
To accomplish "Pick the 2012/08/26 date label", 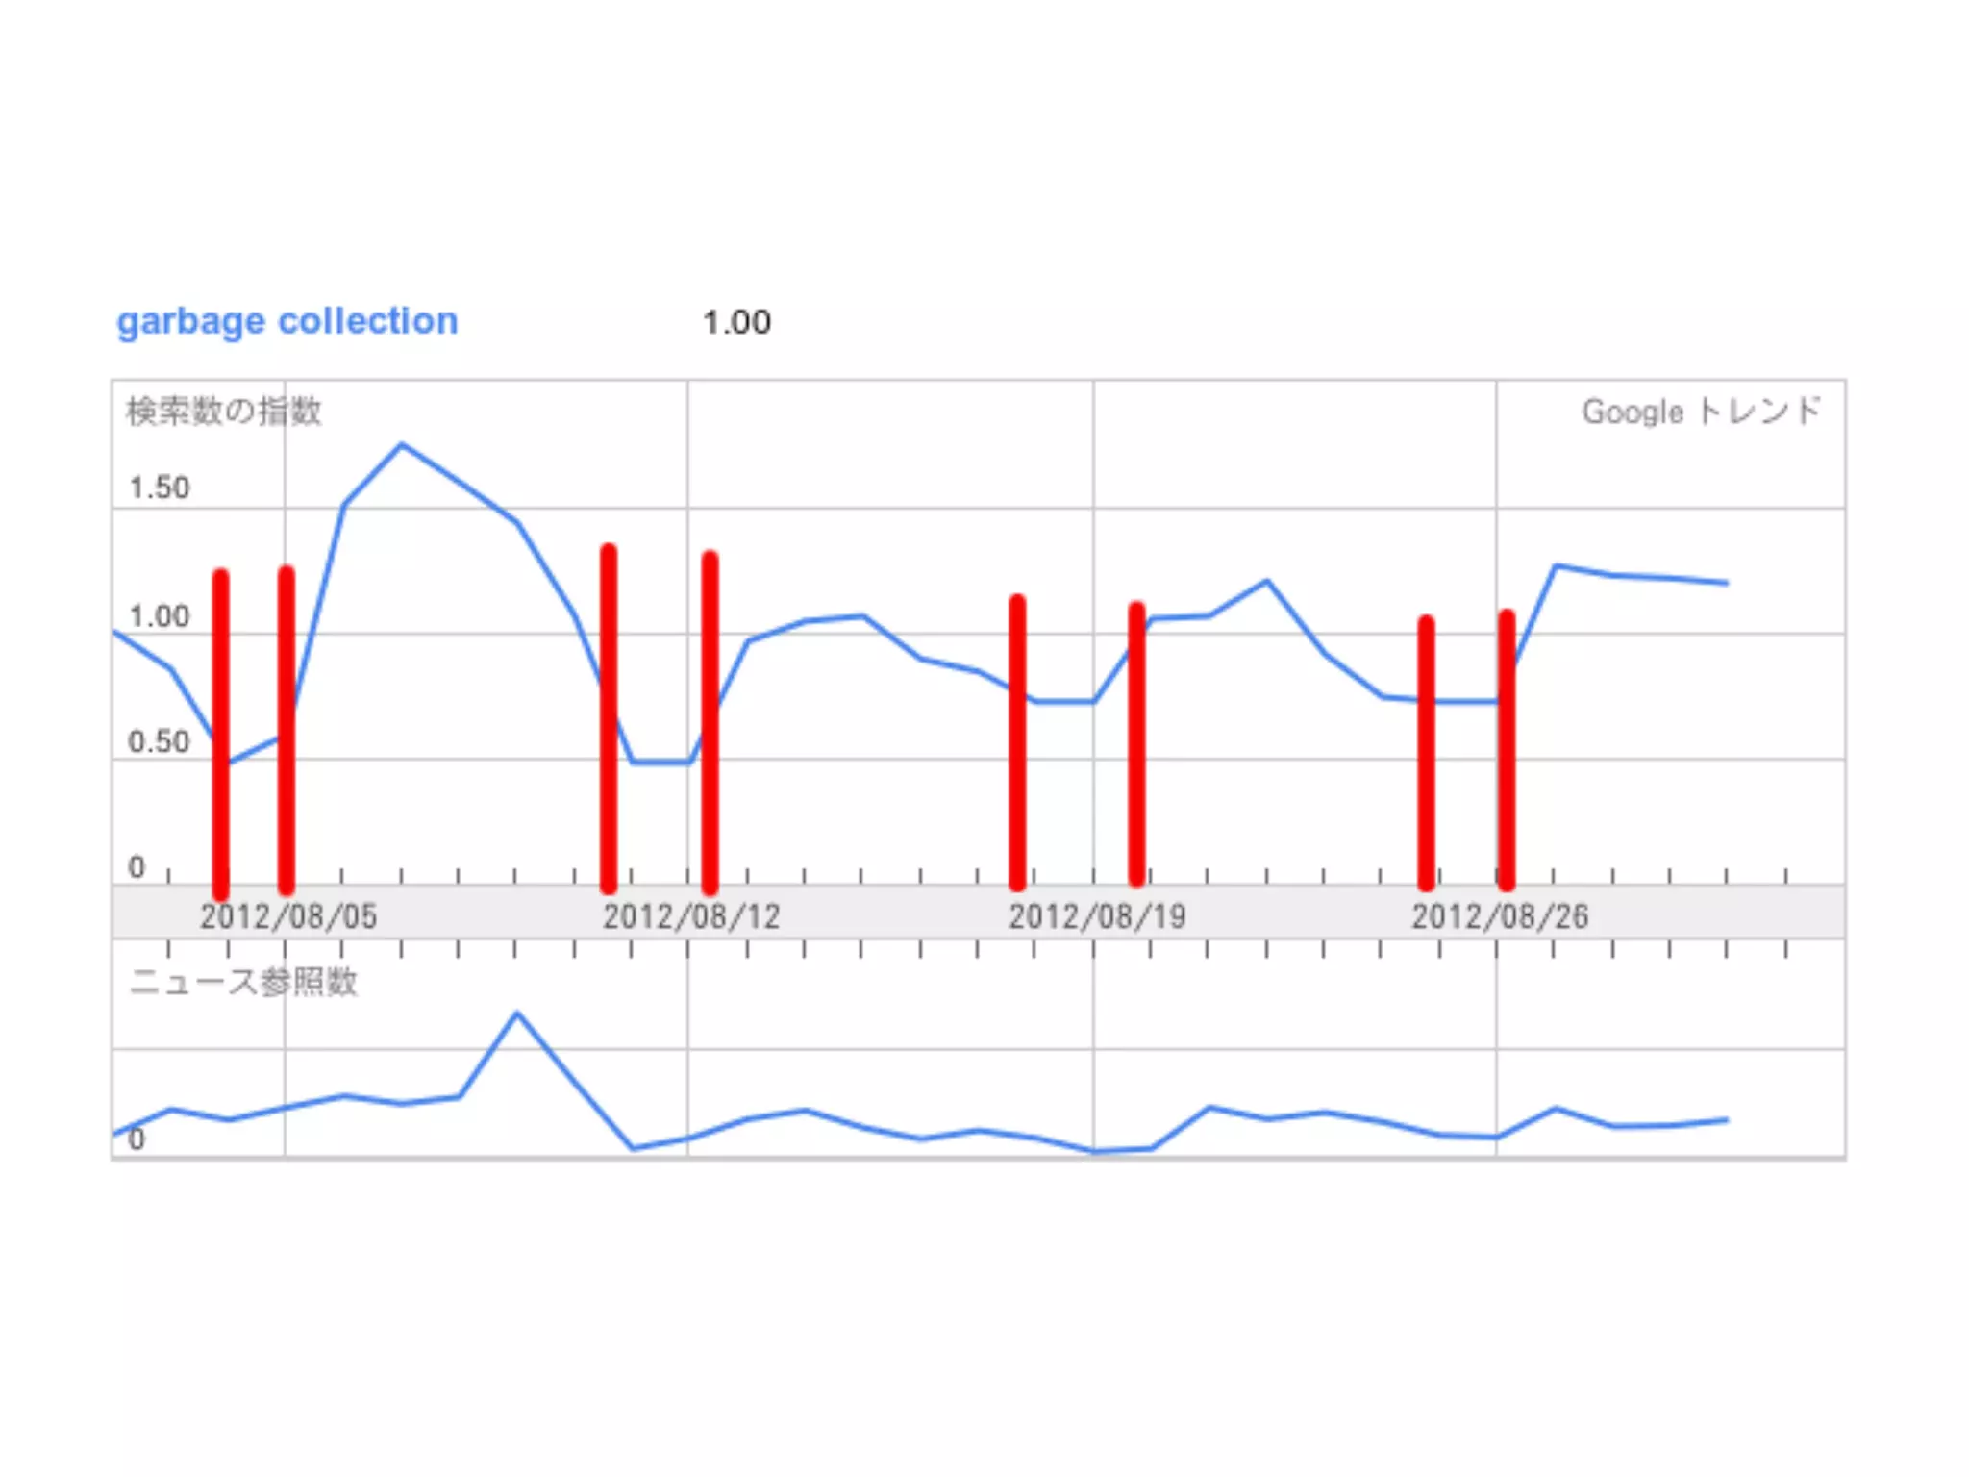I will pyautogui.click(x=1500, y=916).
